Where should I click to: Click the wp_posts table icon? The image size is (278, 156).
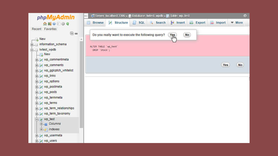(x=41, y=92)
